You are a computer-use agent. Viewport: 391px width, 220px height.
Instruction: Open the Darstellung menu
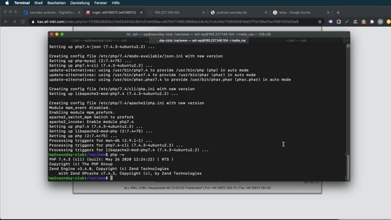80,3
